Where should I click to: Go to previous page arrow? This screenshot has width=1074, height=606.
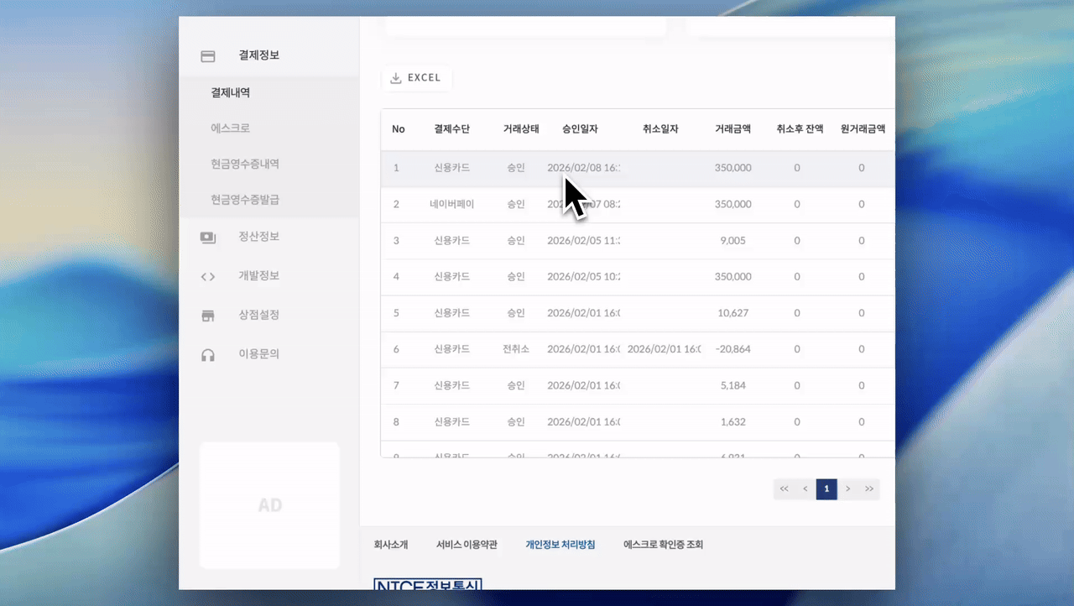tap(805, 488)
